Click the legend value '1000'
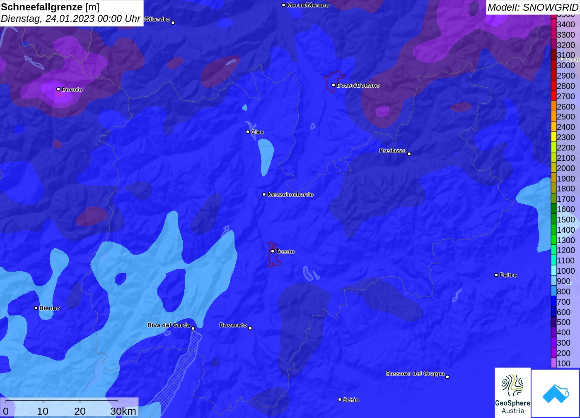 tap(566, 271)
